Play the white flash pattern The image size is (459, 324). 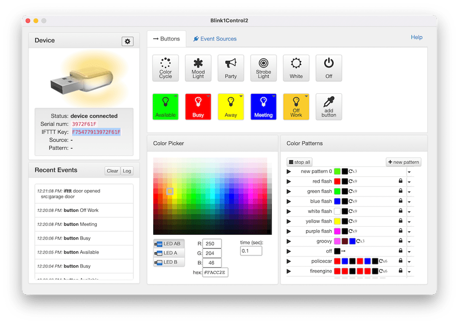(289, 211)
